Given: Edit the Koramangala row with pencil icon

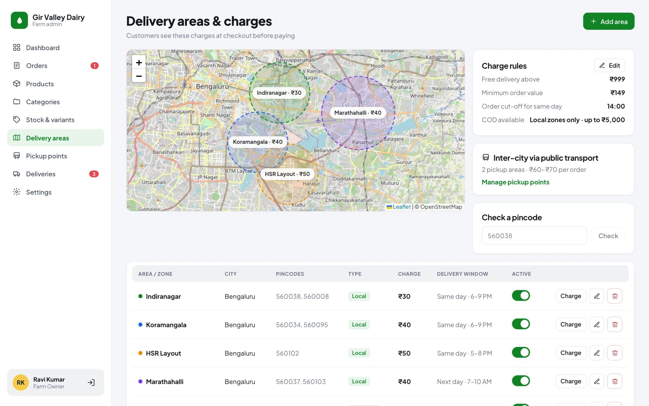Looking at the screenshot, I should point(597,324).
